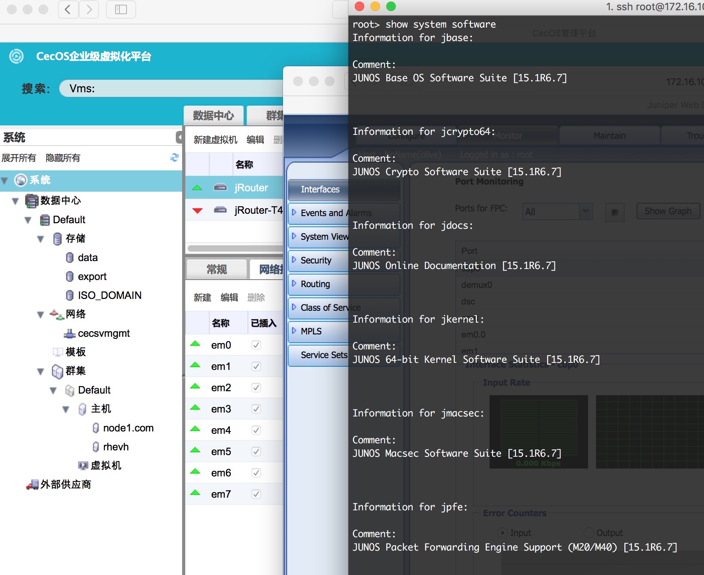Click the 主机 hosts icon
This screenshot has width=704, height=575.
[x=82, y=409]
